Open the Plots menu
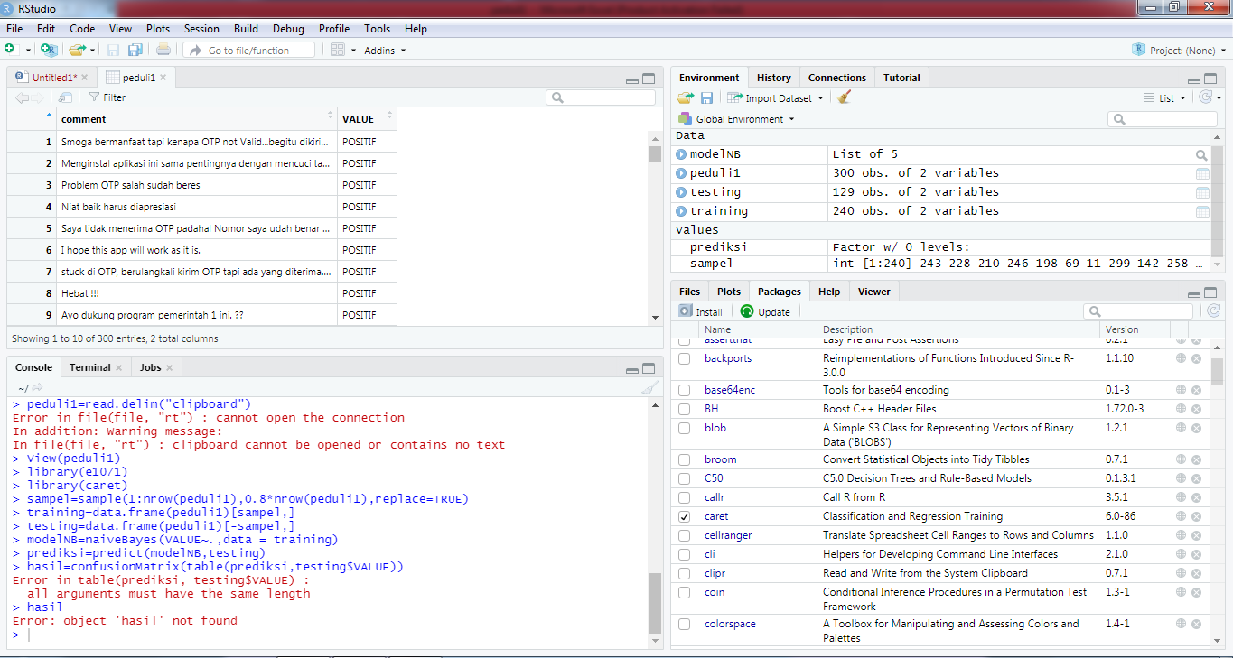 [x=158, y=29]
